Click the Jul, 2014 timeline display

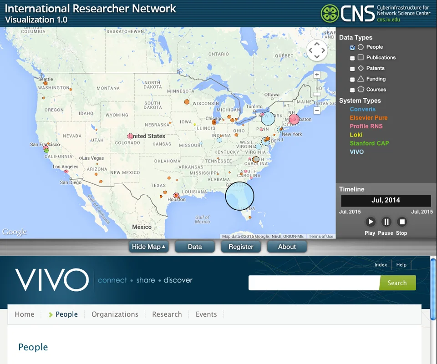386,200
